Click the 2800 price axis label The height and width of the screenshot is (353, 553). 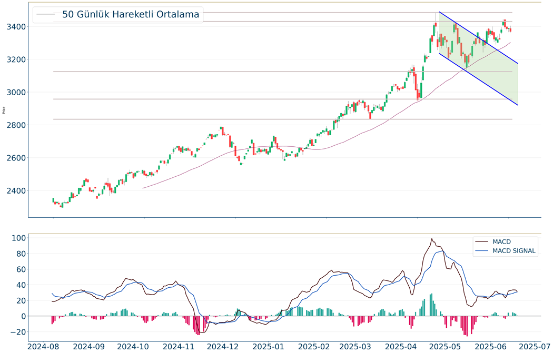pos(16,125)
